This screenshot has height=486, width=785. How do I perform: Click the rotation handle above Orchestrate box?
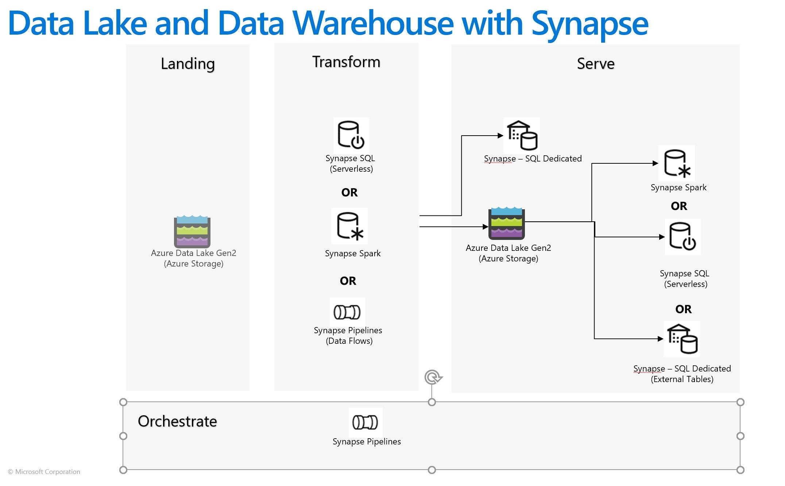(433, 377)
